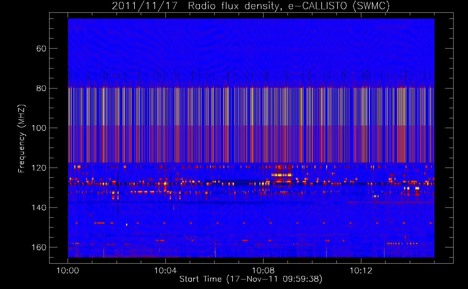Screen dimensions: 468x289
Task: Select the 140 frequency tick label
Action: 39,208
